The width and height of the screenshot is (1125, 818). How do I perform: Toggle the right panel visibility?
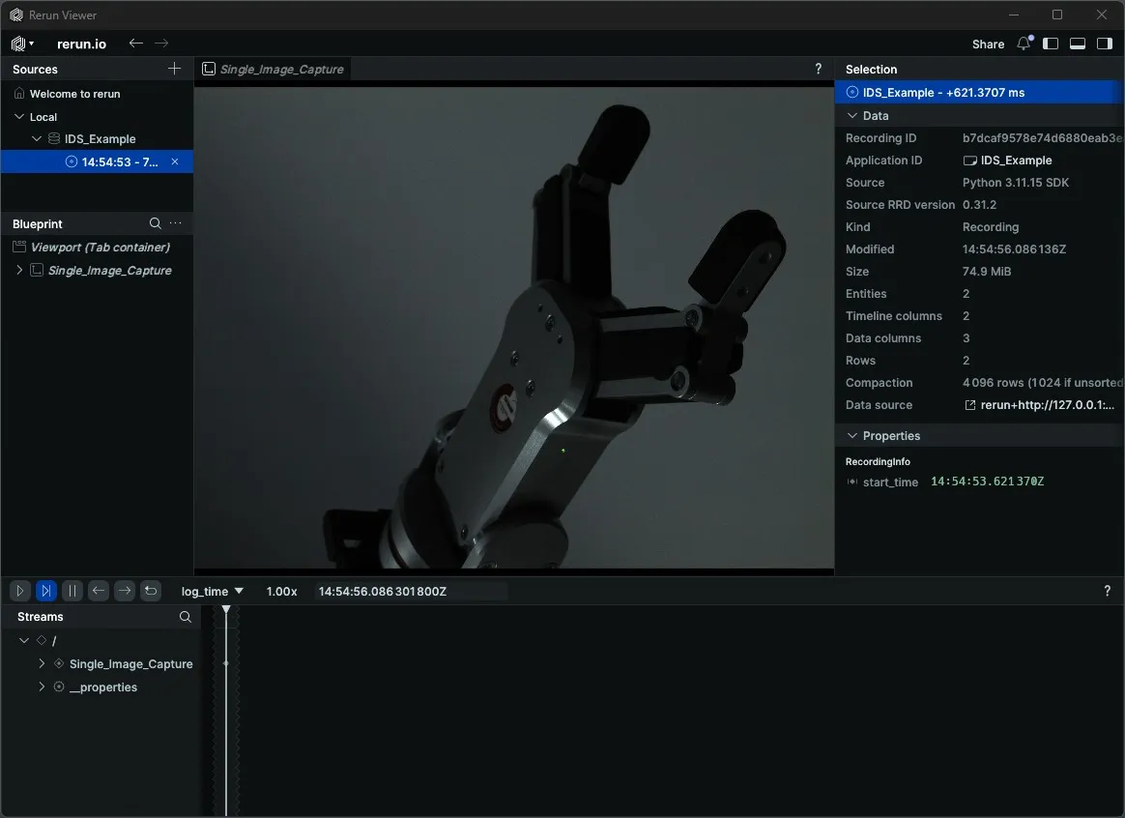1105,44
